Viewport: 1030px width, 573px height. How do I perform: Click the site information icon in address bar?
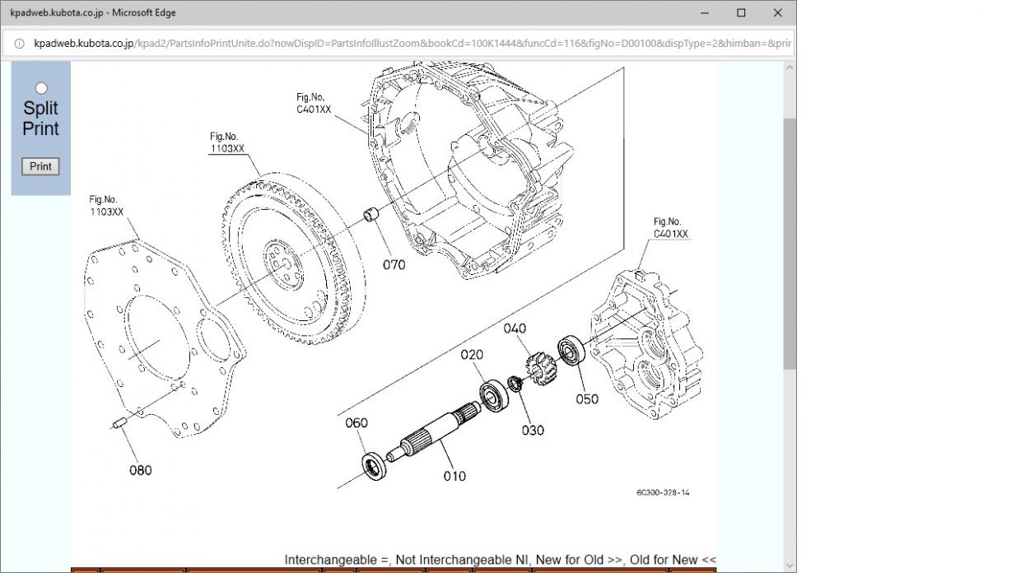pos(19,44)
